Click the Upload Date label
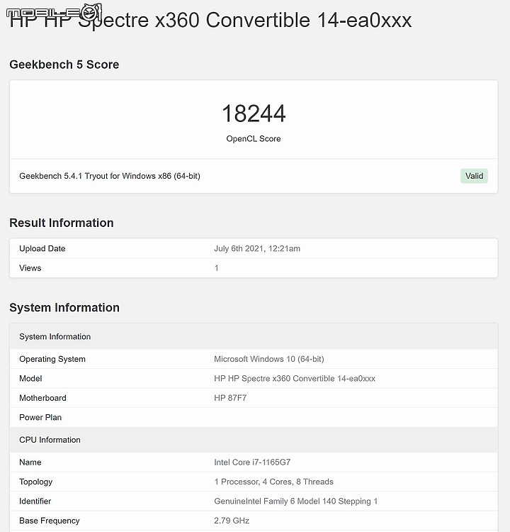The image size is (510, 532). pyautogui.click(x=42, y=248)
